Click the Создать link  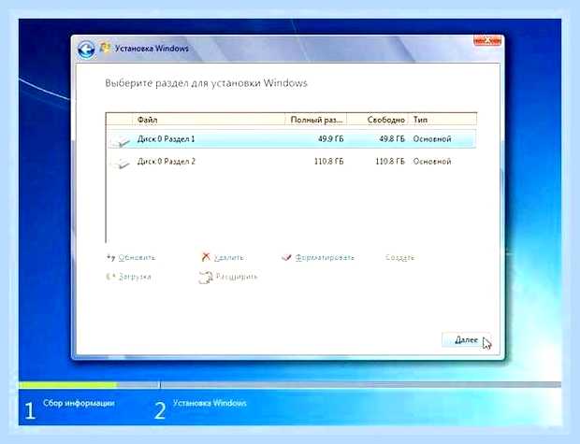coord(399,257)
